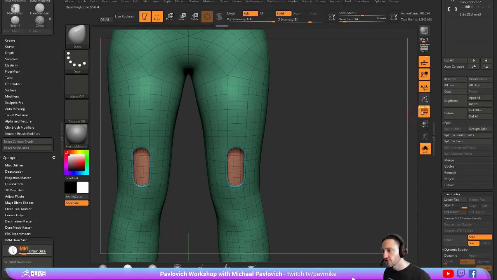This screenshot has width=497, height=280.
Task: Toggle the Solo mode icon
Action: coord(425,149)
